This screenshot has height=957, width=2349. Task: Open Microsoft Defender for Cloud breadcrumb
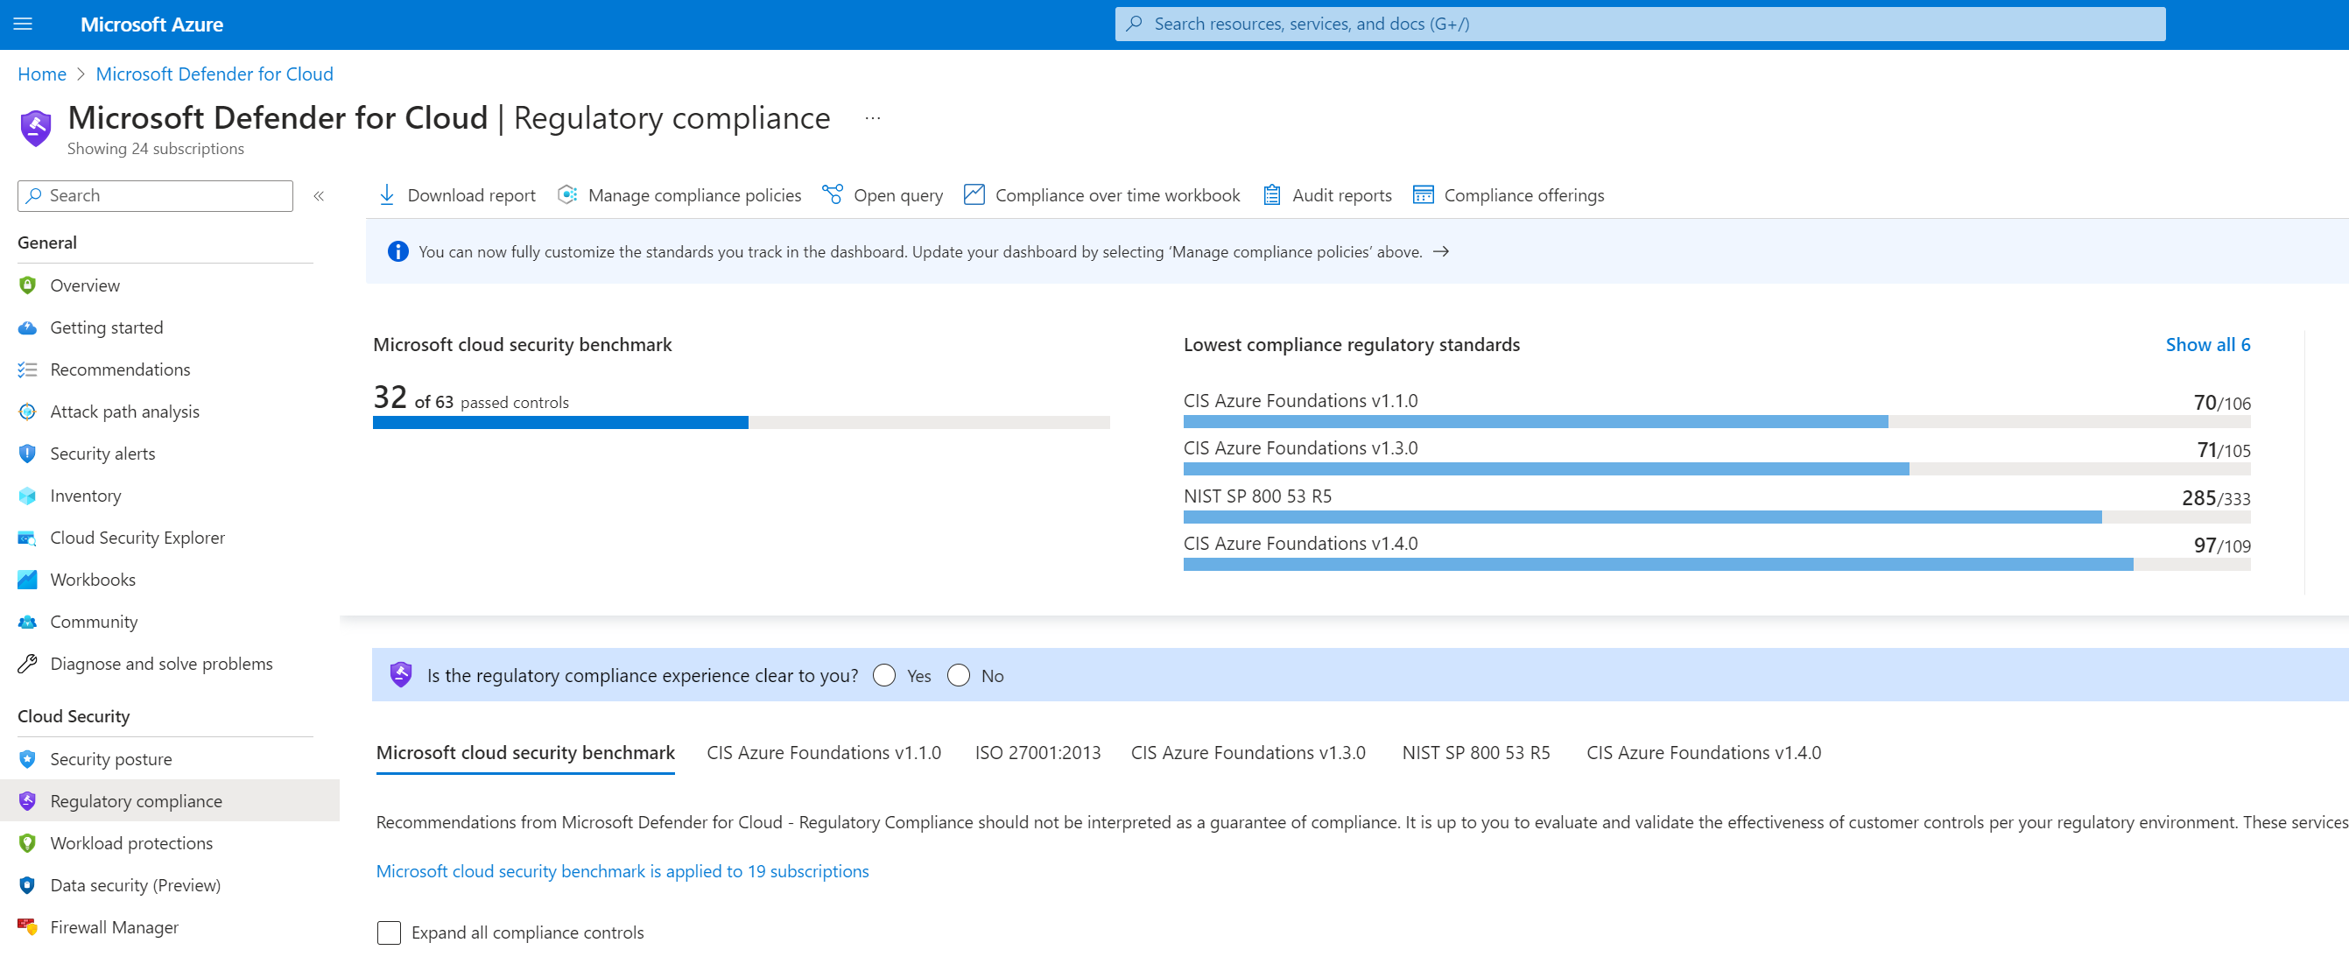[x=215, y=74]
